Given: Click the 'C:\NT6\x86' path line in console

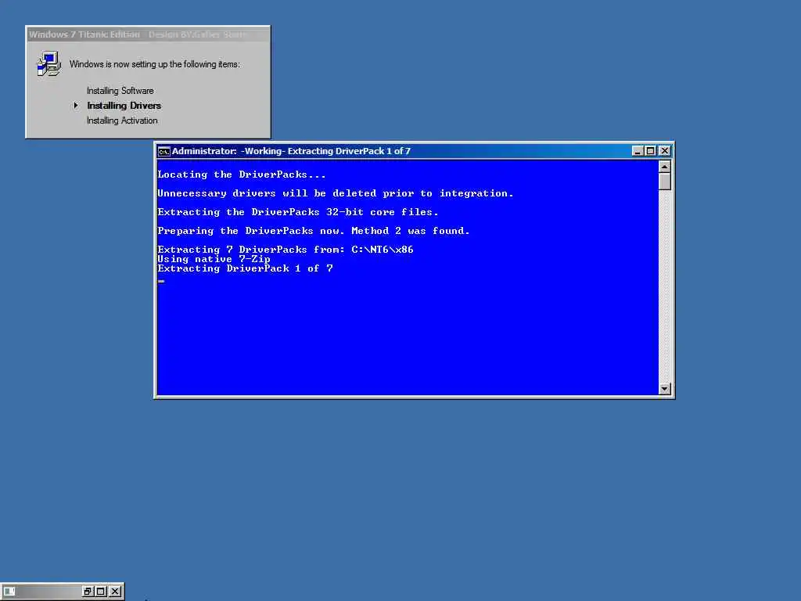Looking at the screenshot, I should [285, 250].
